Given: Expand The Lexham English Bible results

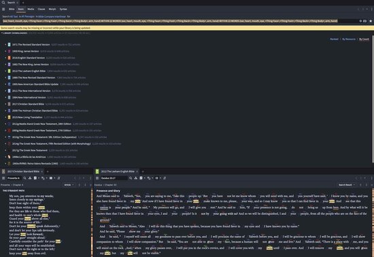Looking at the screenshot, I should 5,71.
